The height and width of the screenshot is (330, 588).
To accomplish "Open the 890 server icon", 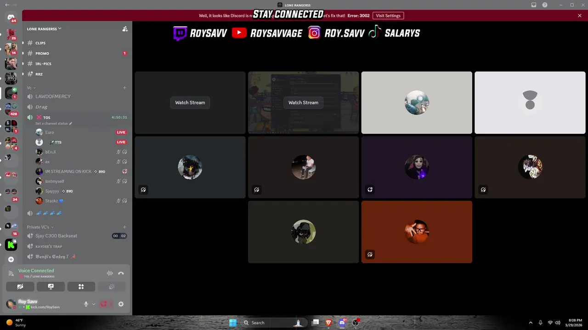I will [x=11, y=78].
